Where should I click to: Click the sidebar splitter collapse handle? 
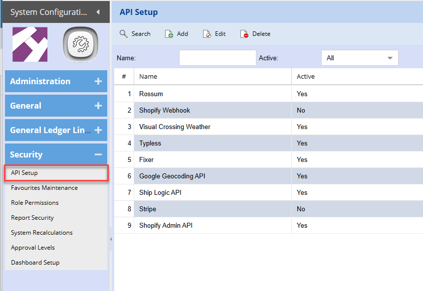point(111,239)
